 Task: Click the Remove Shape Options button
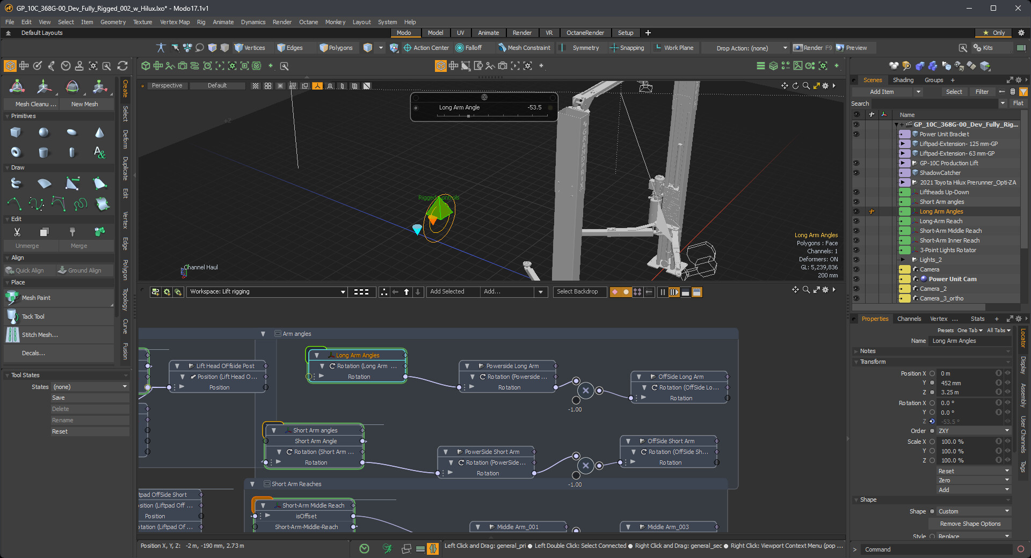970,524
